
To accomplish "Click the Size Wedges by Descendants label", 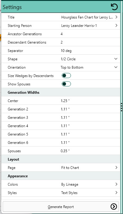I will coord(31,76).
